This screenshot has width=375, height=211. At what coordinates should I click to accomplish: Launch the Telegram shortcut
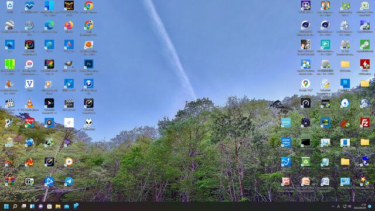tap(69, 181)
